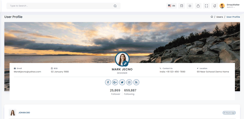Click the Johan Dio post author name
This screenshot has width=244, height=119.
24,113
